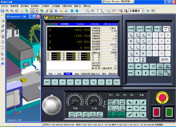Open dropdown arrow beside the speaker toolbar icon
Viewport: 176px width, 127px height.
117,11
